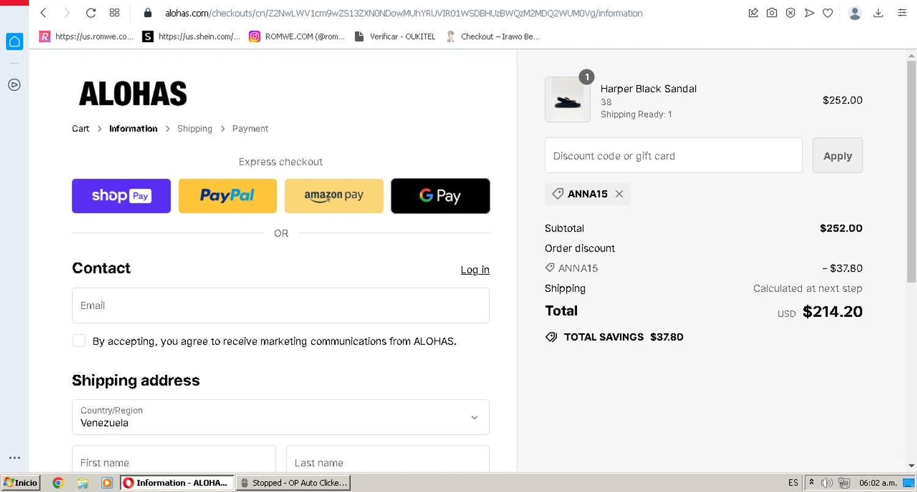
Task: Open media player taskbar icon
Action: coord(107,483)
